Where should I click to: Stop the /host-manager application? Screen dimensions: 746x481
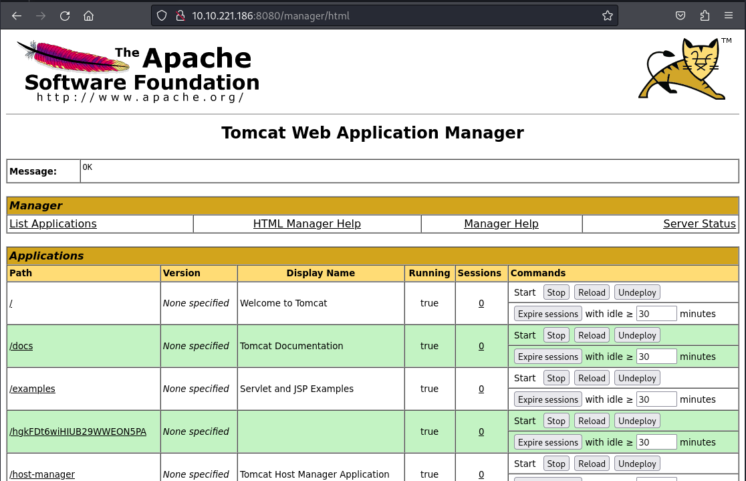point(556,464)
